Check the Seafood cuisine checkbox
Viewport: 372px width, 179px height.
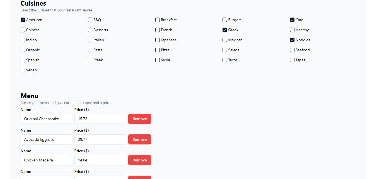292,50
